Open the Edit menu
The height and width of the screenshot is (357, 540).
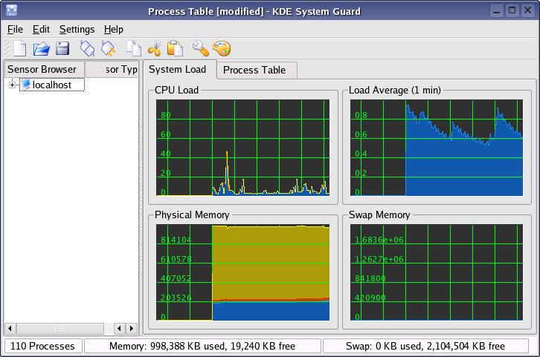[41, 29]
